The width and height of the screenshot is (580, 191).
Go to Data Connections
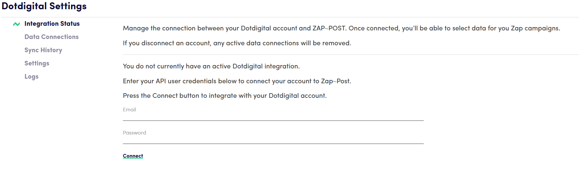click(51, 37)
